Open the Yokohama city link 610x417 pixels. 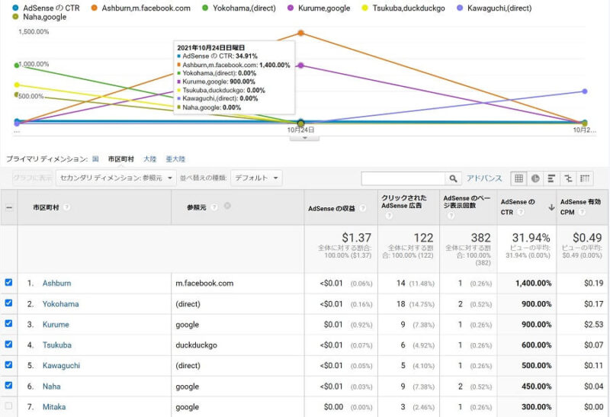coord(61,304)
